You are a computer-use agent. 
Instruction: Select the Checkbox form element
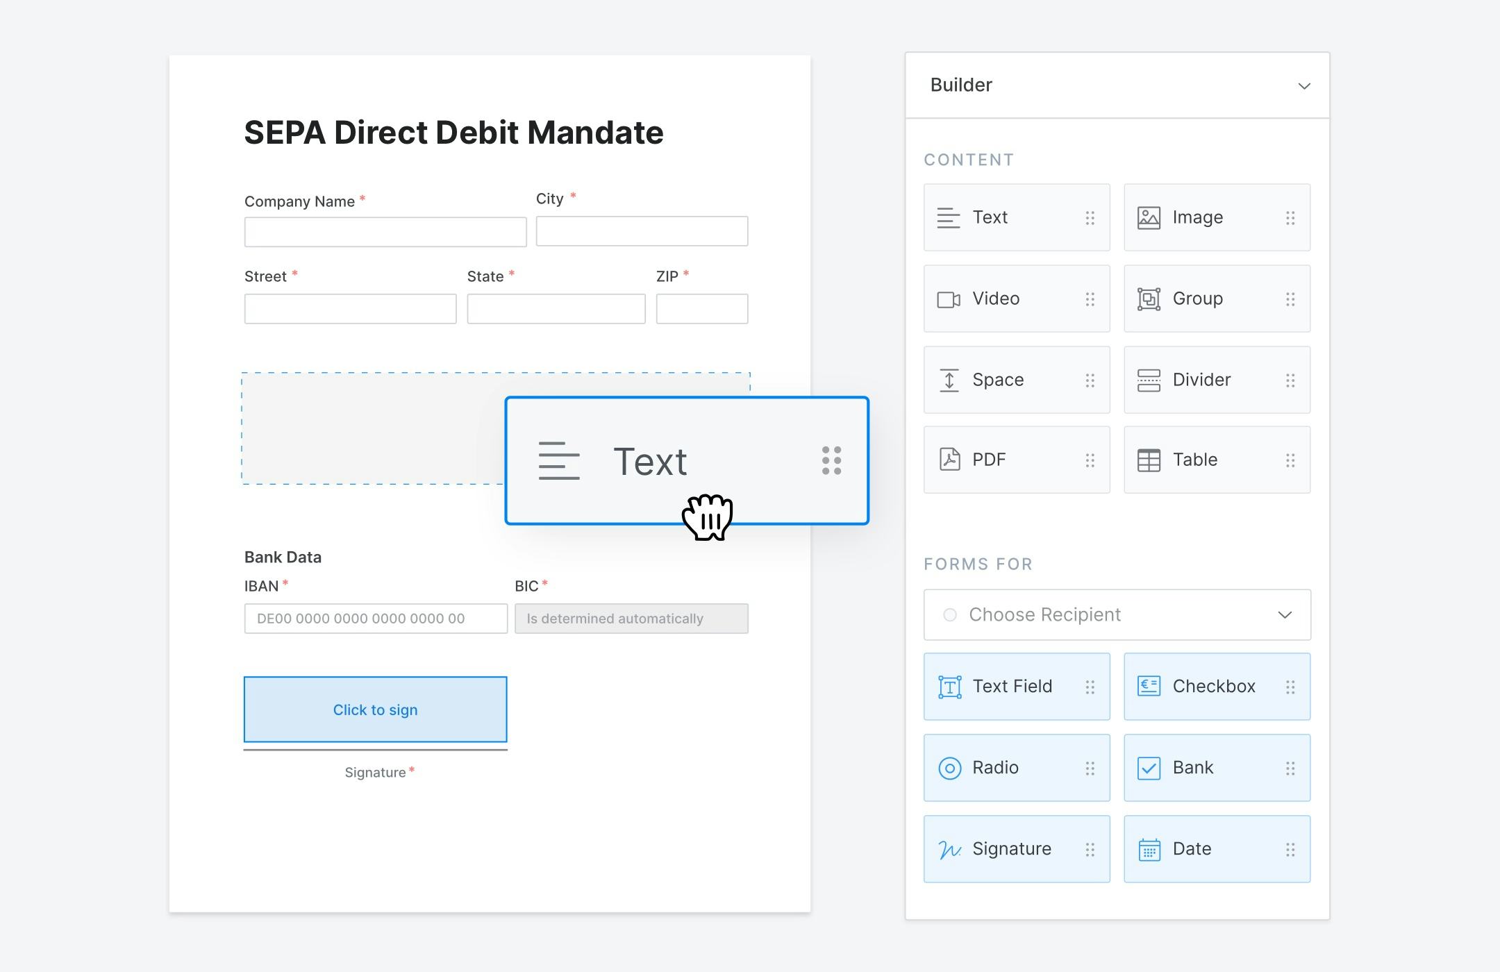pyautogui.click(x=1149, y=686)
